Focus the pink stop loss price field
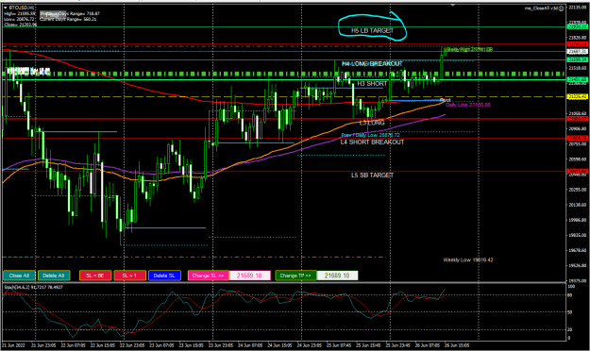The height and width of the screenshot is (351, 590). pyautogui.click(x=249, y=276)
